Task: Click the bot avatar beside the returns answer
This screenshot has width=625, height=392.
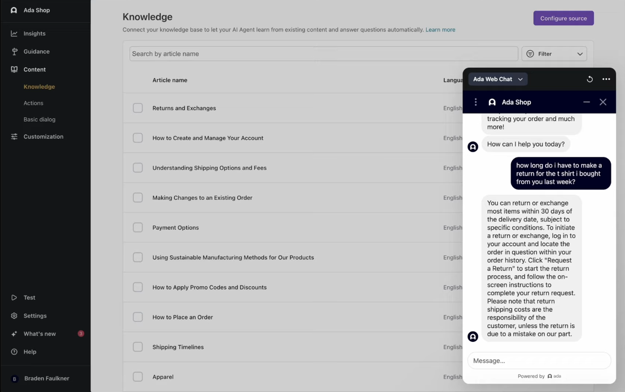Action: tap(472, 336)
